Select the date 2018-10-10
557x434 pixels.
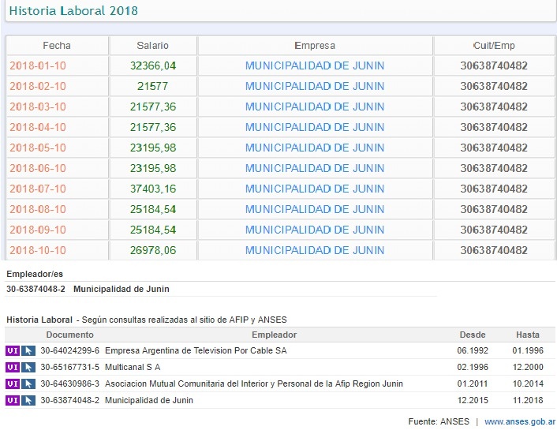click(x=38, y=250)
